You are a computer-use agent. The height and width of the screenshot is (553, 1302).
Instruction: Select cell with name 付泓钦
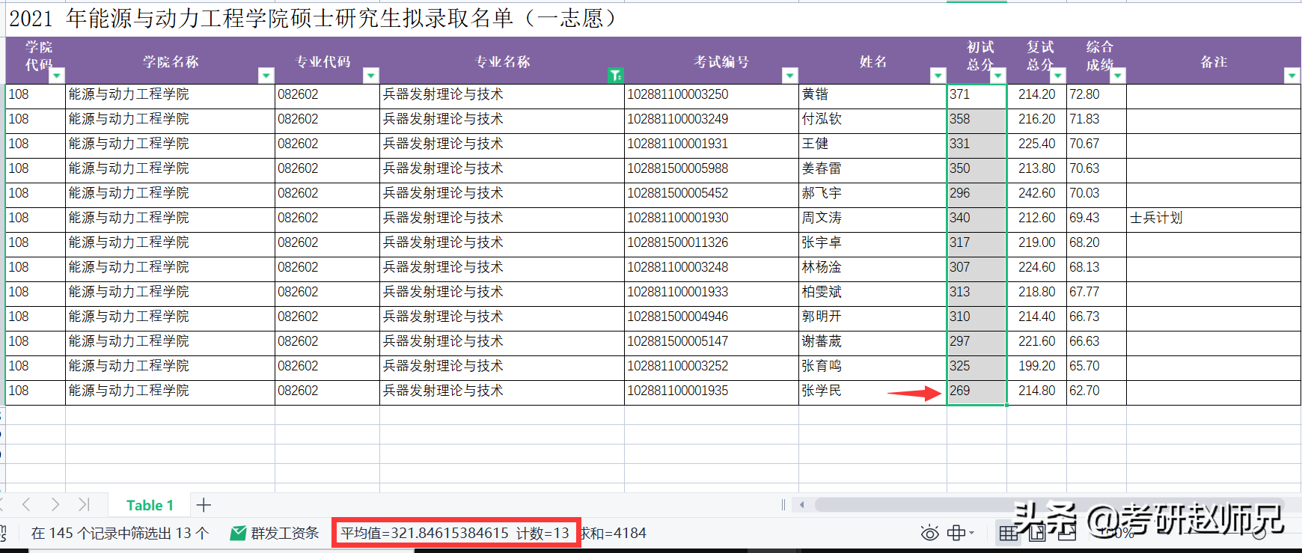pos(872,119)
